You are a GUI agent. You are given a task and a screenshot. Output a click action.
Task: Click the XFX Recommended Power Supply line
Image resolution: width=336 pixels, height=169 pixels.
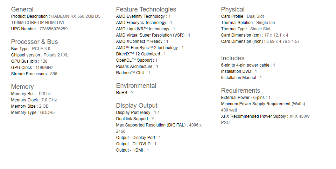pyautogui.click(x=265, y=116)
